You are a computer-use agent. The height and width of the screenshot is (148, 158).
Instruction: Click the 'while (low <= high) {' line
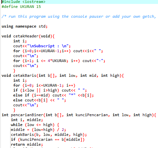tap(35, 125)
